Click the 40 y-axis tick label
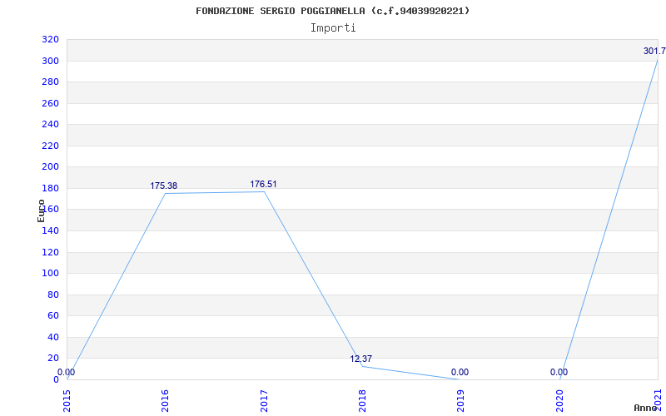666x416 pixels. point(53,338)
